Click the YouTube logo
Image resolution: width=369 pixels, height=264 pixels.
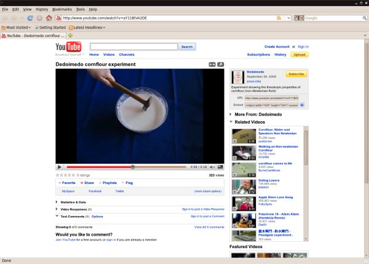click(x=68, y=47)
